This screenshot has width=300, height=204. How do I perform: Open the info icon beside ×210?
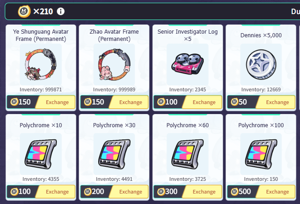(x=60, y=11)
